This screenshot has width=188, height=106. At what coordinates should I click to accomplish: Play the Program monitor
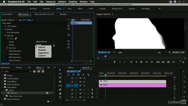click(141, 62)
